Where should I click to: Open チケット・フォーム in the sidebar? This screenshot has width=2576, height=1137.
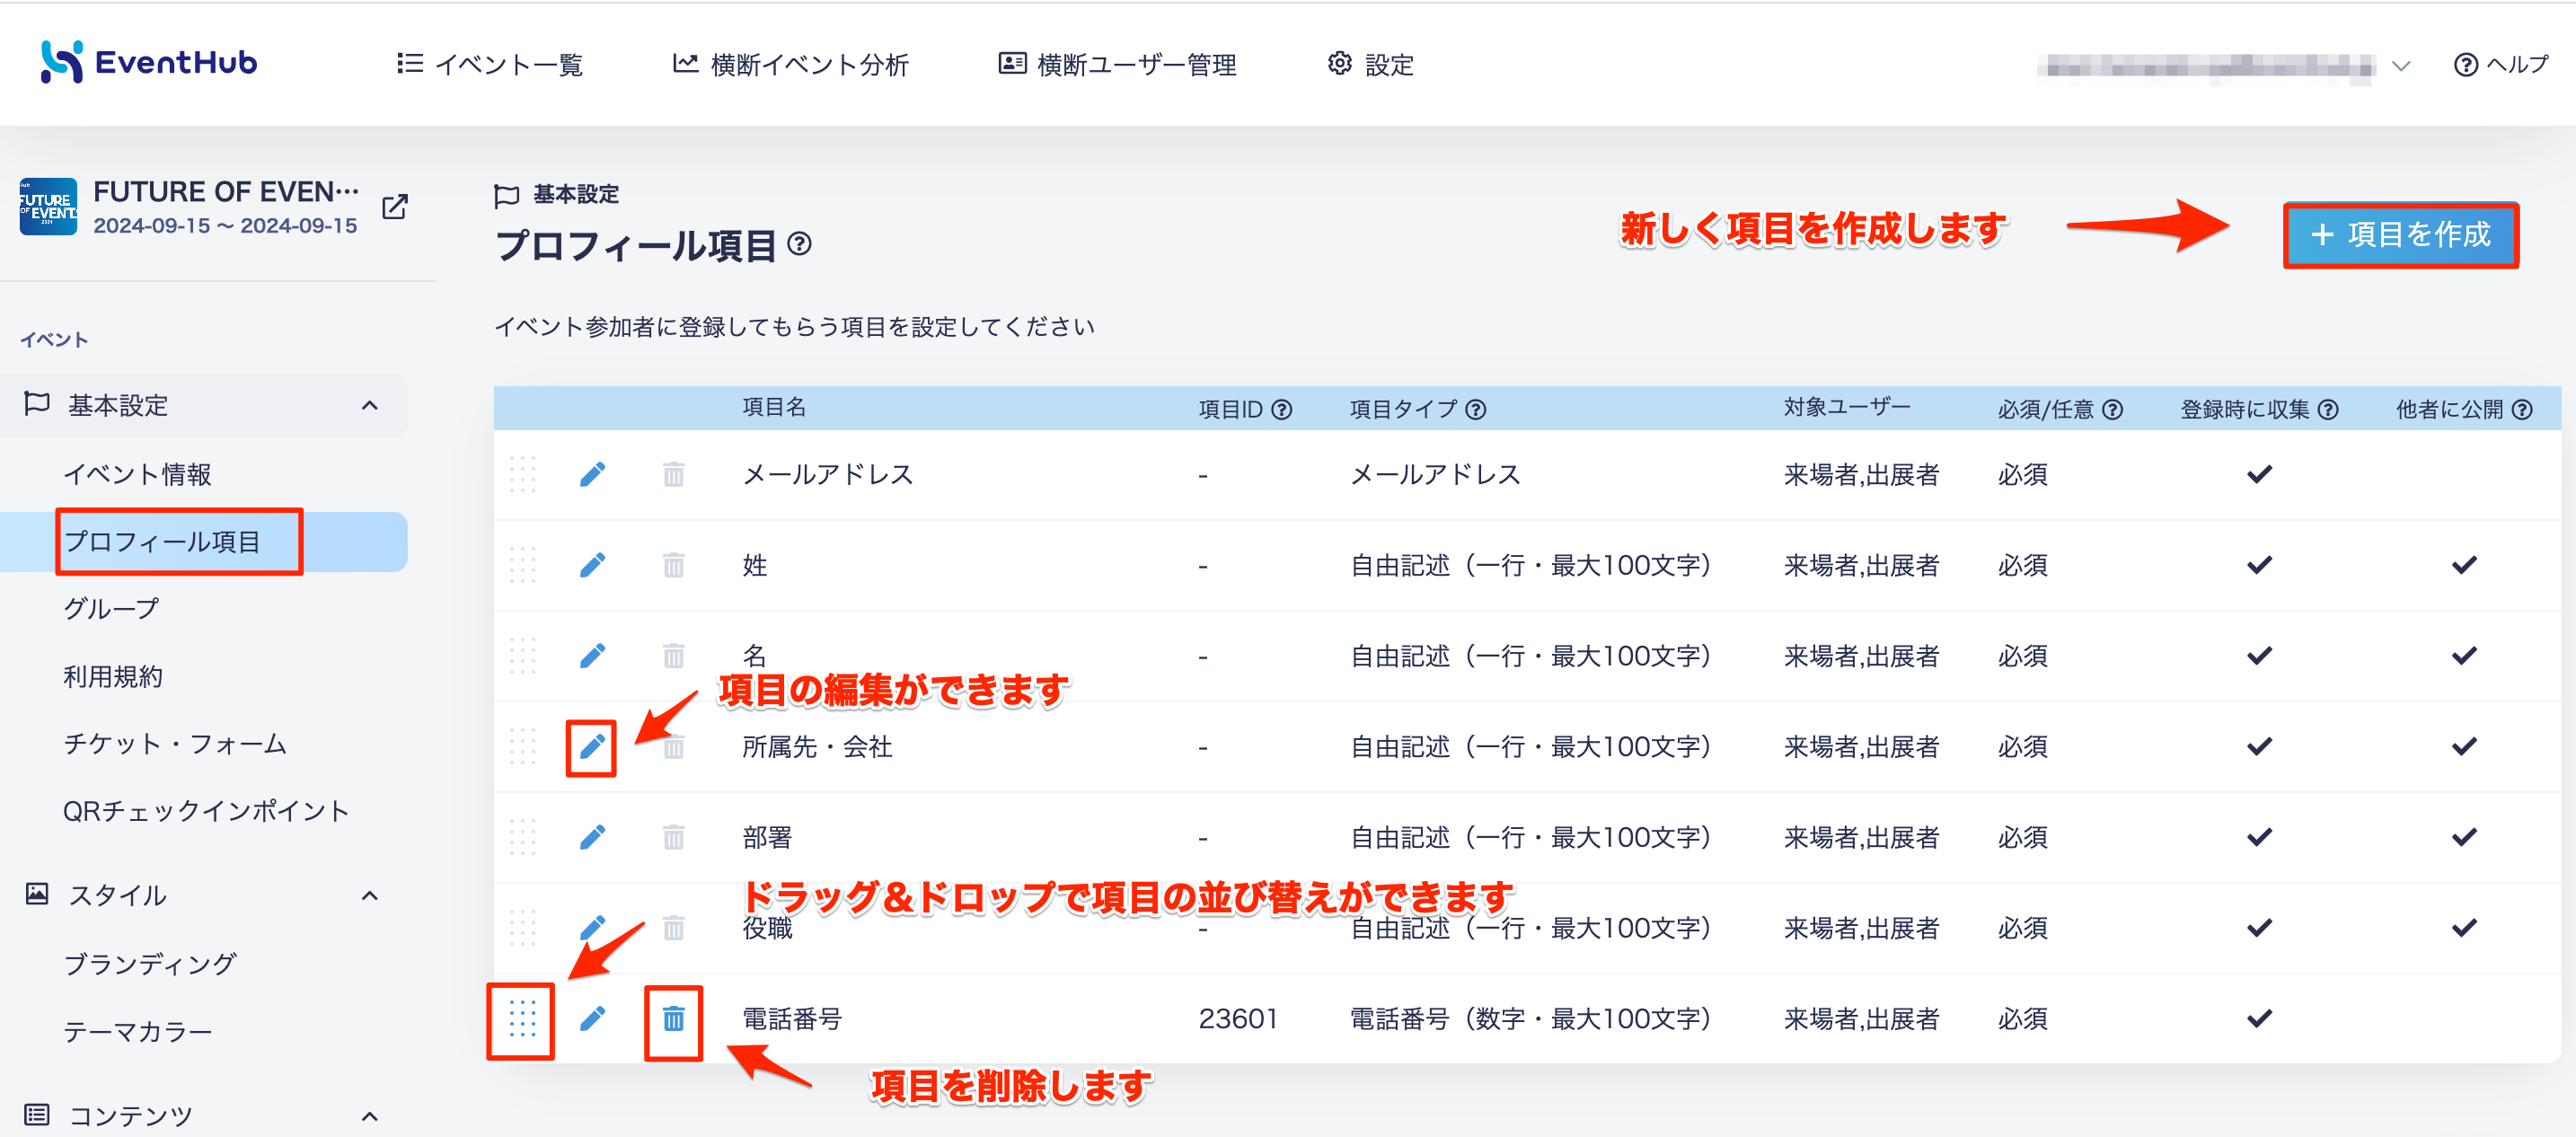[x=175, y=744]
